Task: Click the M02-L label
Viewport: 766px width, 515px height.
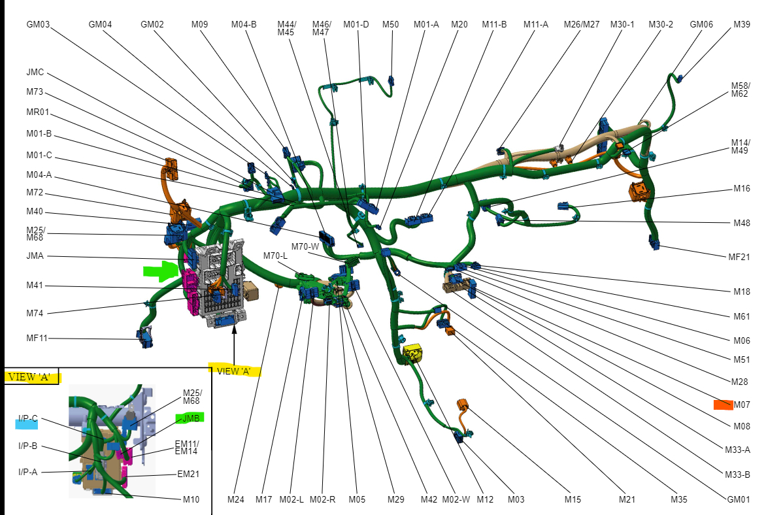Action: point(291,499)
